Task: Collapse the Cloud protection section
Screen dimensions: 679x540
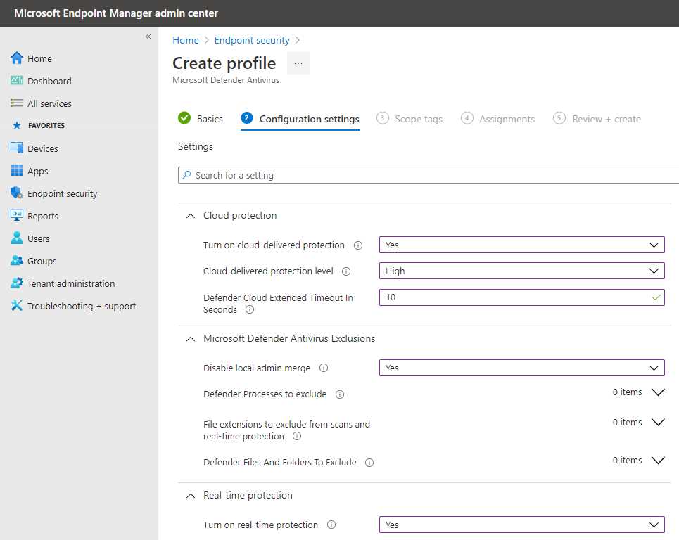Action: (x=189, y=215)
